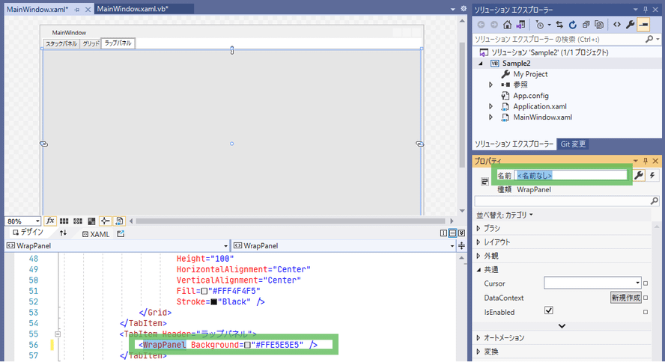
Task: Click the DataContext property marker square
Action: point(646,298)
